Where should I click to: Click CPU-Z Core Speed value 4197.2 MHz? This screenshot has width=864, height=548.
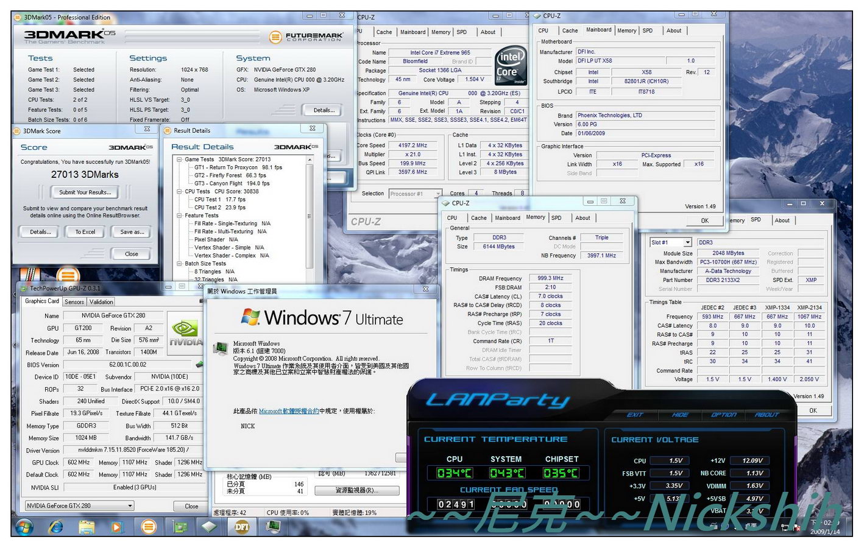pos(413,146)
